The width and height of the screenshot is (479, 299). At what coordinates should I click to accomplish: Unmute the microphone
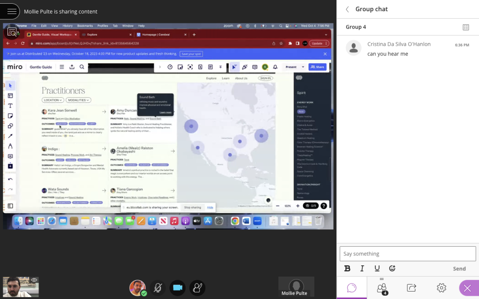tap(158, 288)
